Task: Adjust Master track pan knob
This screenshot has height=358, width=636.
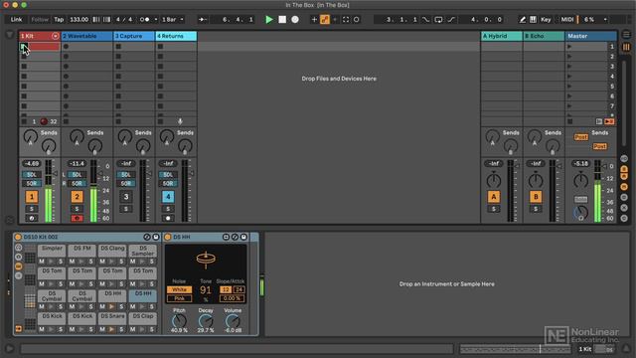Action: point(580,180)
